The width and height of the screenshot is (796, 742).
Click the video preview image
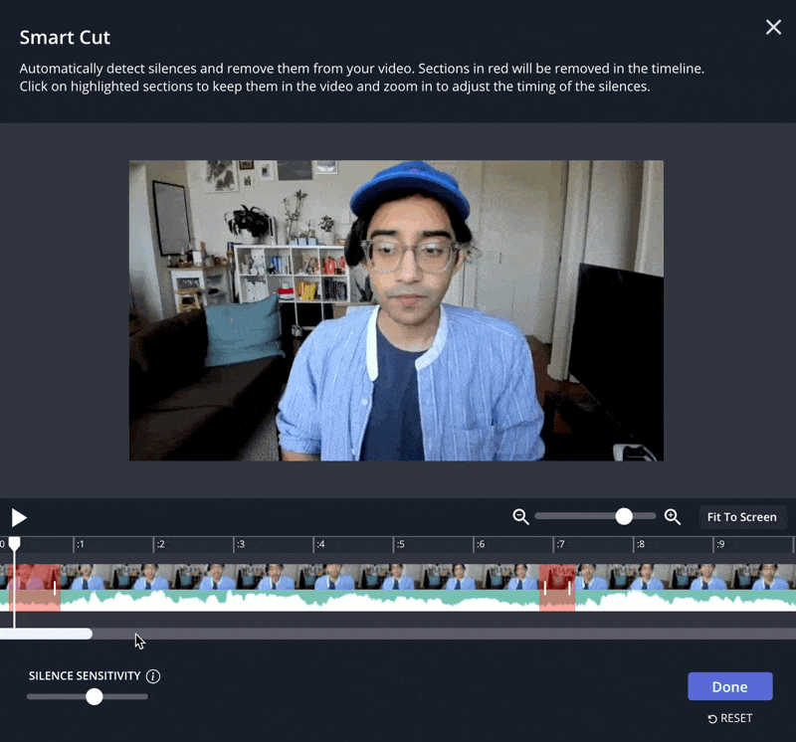[x=396, y=310]
